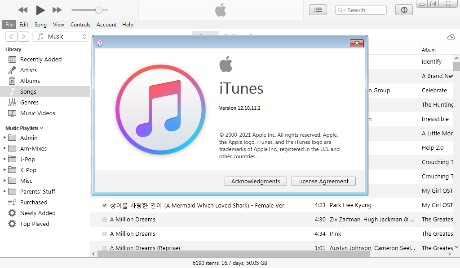This screenshot has height=268, width=460.
Task: Open the Account menu
Action: 106,25
